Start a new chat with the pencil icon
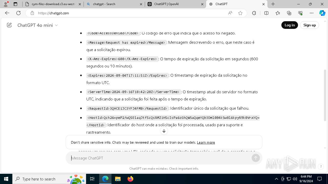 click(9, 25)
